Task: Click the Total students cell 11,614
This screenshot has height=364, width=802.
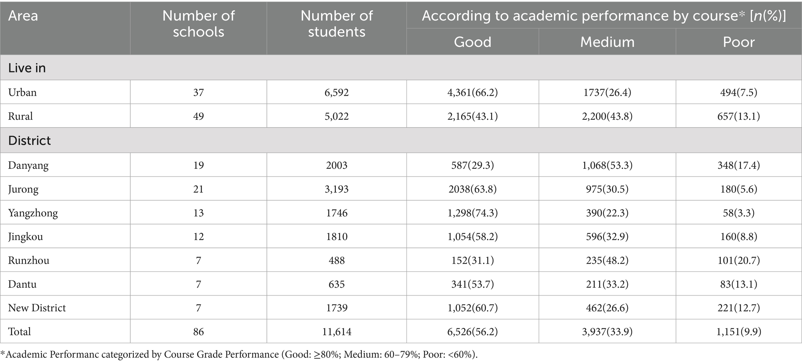Action: [336, 331]
